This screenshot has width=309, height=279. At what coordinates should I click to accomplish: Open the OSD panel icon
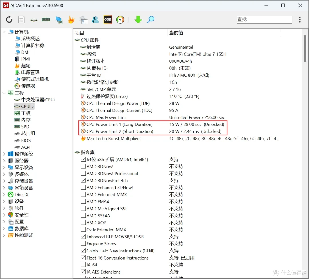(x=108, y=19)
